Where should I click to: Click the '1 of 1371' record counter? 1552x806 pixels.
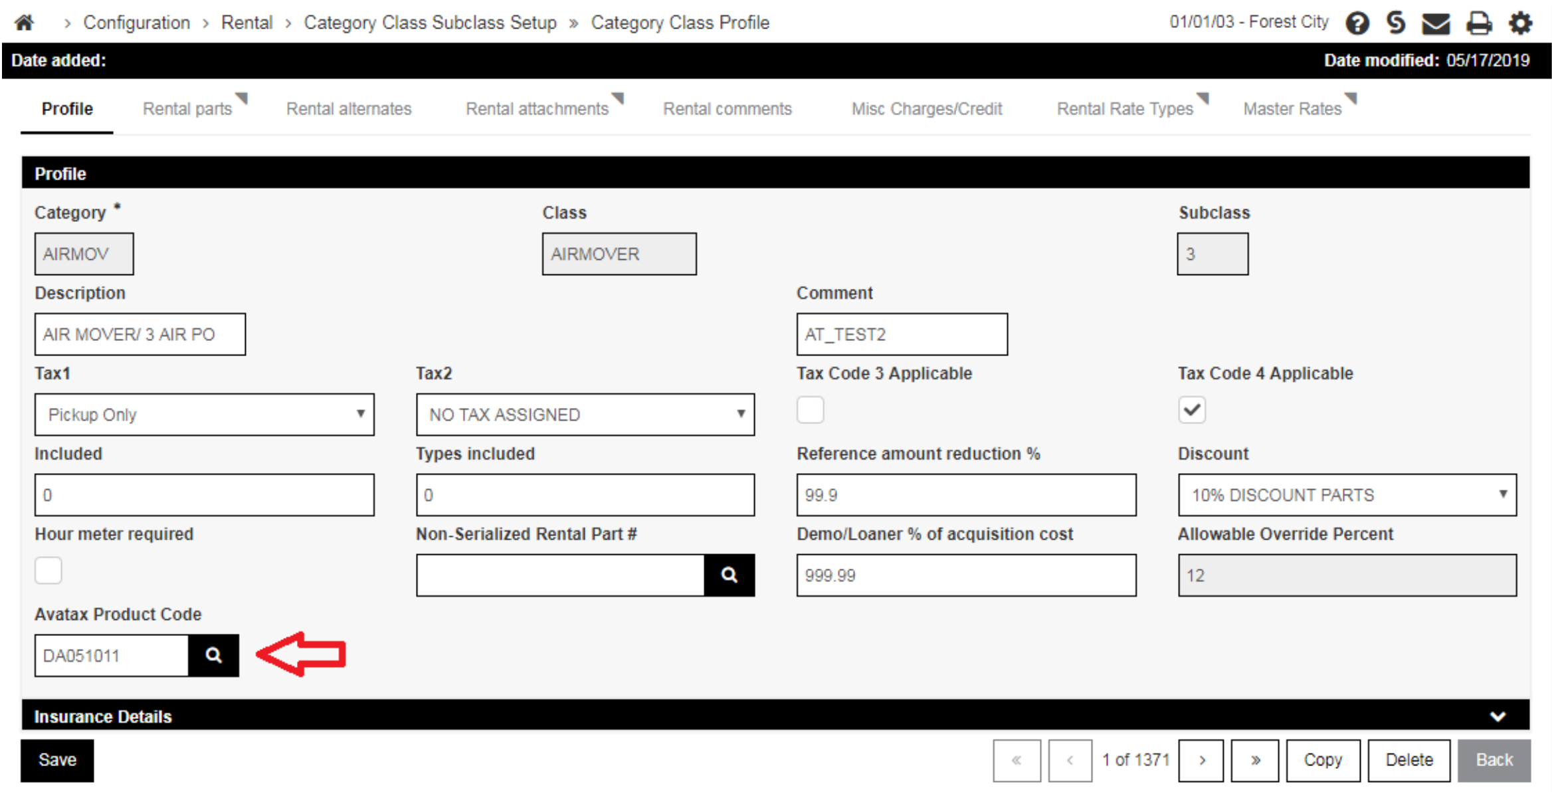[x=1135, y=760]
